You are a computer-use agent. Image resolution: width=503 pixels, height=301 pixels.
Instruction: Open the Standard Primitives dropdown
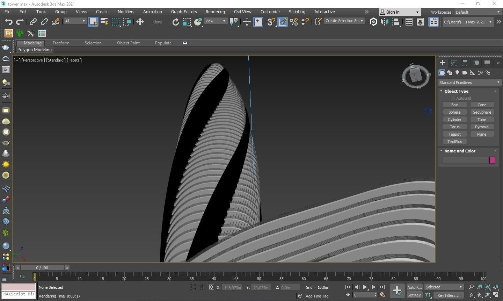point(469,83)
